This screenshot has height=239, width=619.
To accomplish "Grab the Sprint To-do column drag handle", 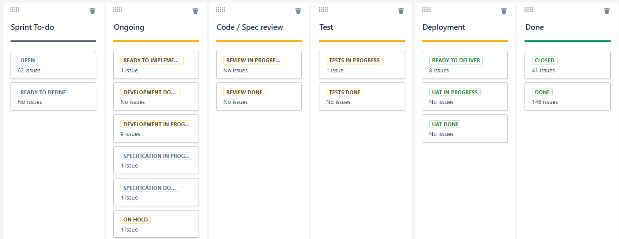I will click(x=15, y=10).
